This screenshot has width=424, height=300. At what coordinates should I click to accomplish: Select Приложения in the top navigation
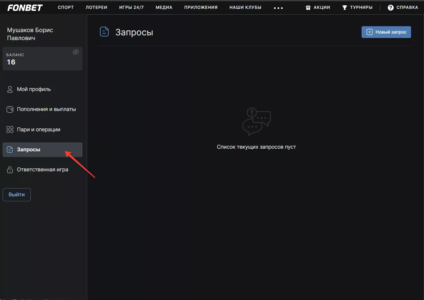coord(201,7)
